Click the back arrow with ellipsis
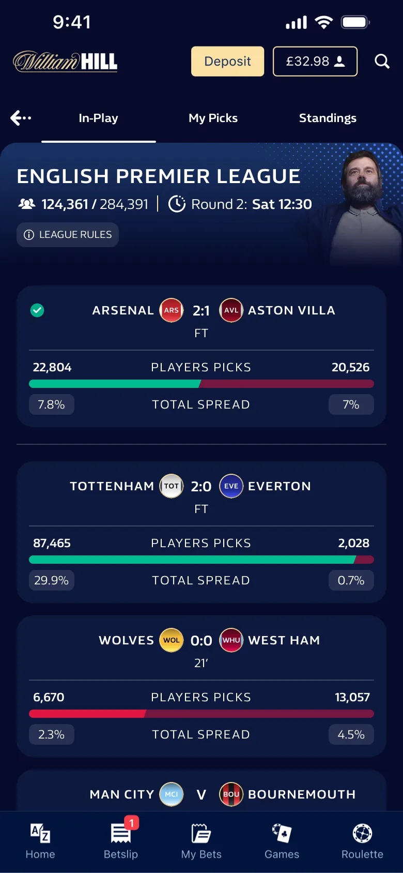This screenshot has height=873, width=403. pyautogui.click(x=20, y=117)
